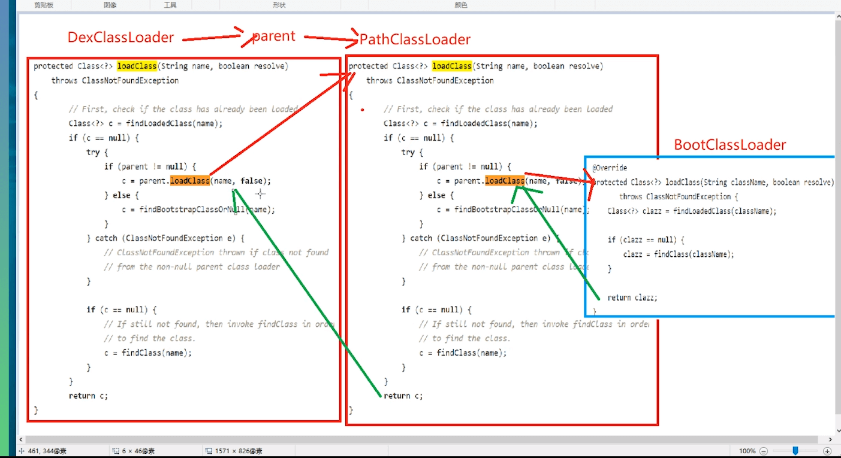The image size is (841, 458).
Task: Click the DexClassLoader red heading
Action: tap(120, 37)
